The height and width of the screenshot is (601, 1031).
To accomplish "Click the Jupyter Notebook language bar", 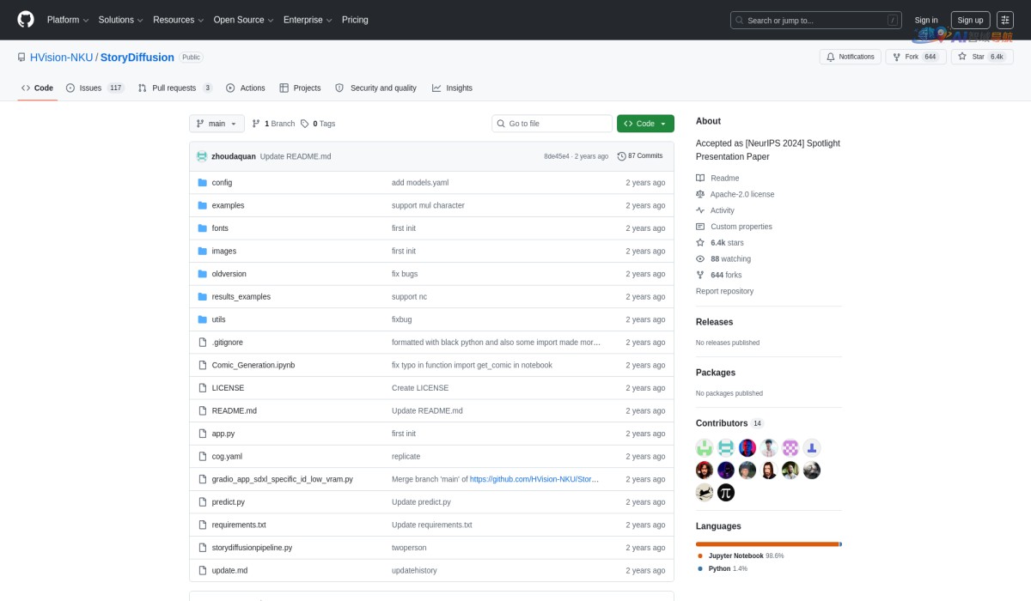I will [766, 543].
